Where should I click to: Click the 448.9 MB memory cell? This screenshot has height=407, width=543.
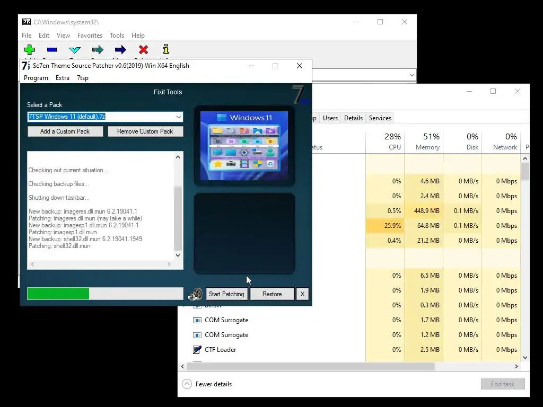pos(424,211)
